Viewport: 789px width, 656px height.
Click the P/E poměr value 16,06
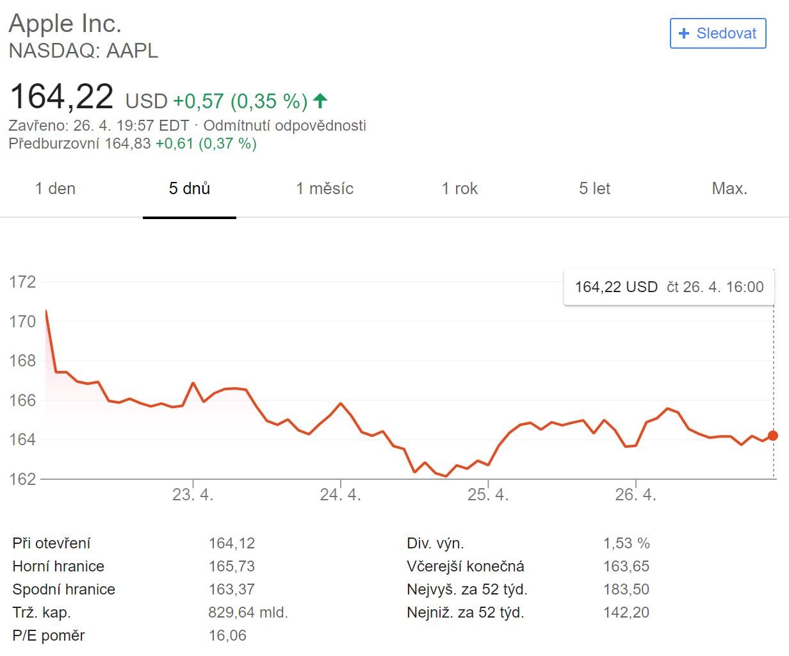227,635
